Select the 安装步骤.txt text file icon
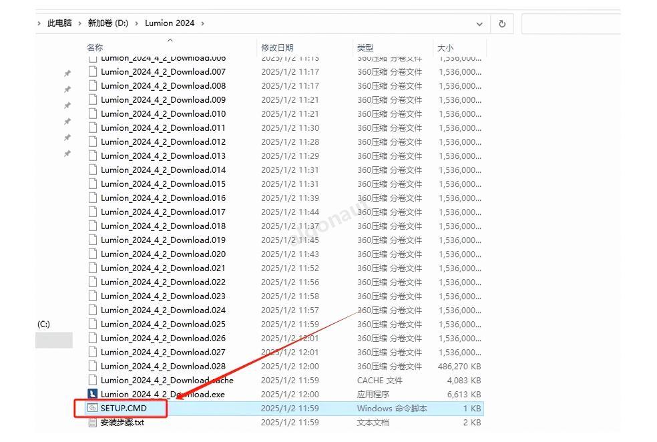657x442 pixels. tap(93, 423)
